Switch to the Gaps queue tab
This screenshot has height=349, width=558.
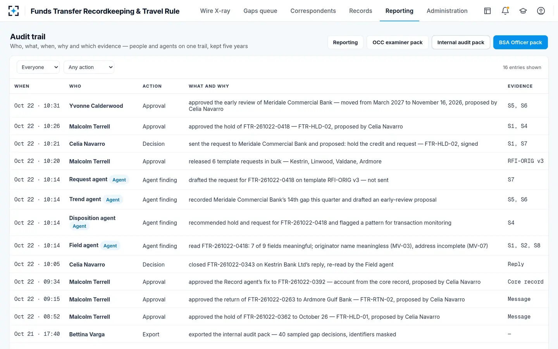(260, 11)
